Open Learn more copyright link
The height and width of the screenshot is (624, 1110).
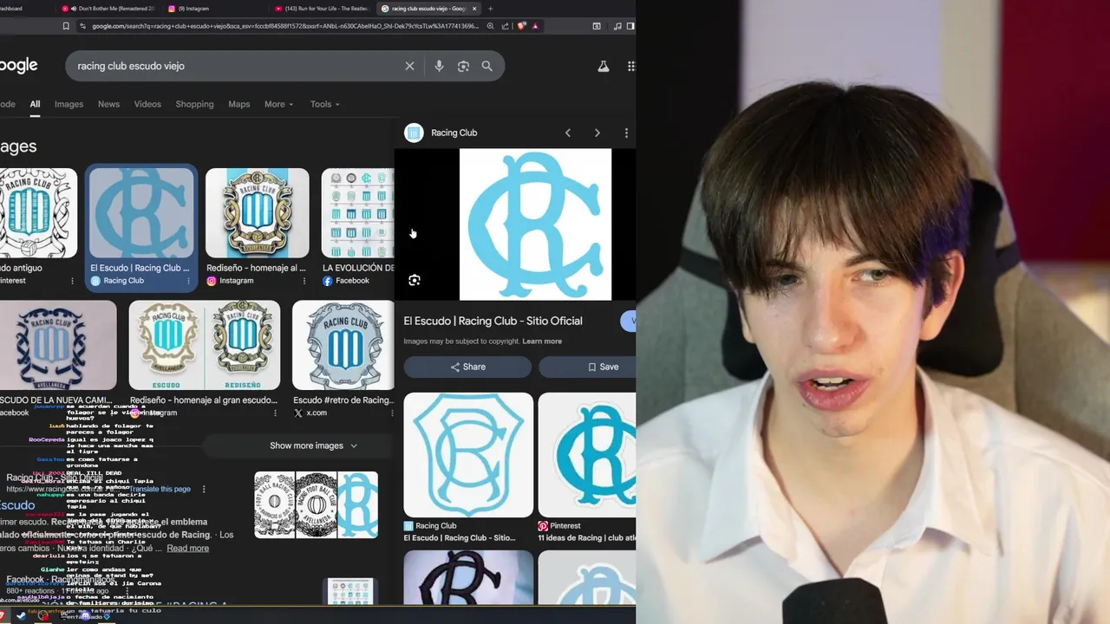coord(542,341)
